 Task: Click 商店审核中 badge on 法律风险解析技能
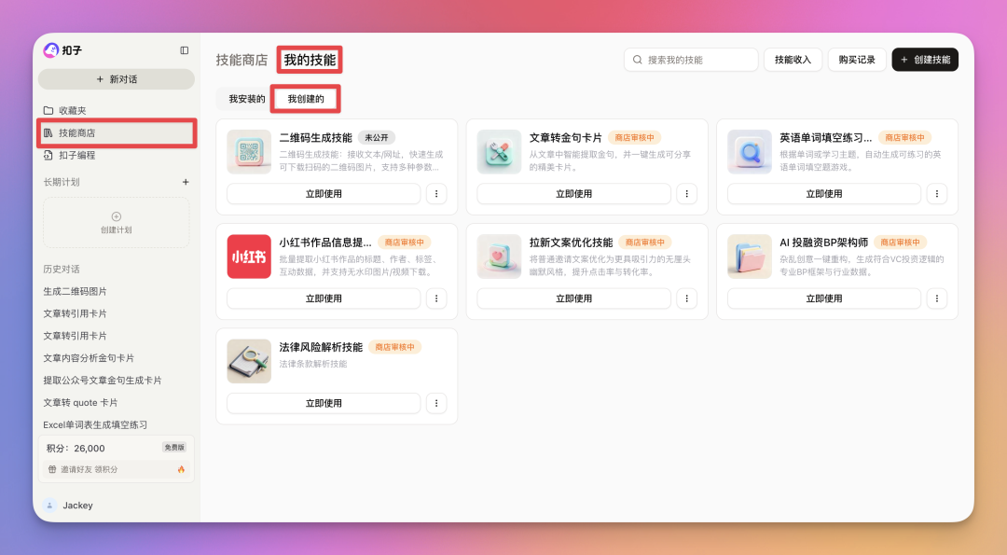[x=395, y=347]
